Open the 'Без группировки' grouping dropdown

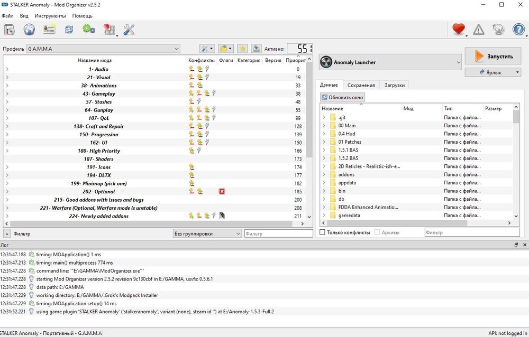(x=207, y=233)
